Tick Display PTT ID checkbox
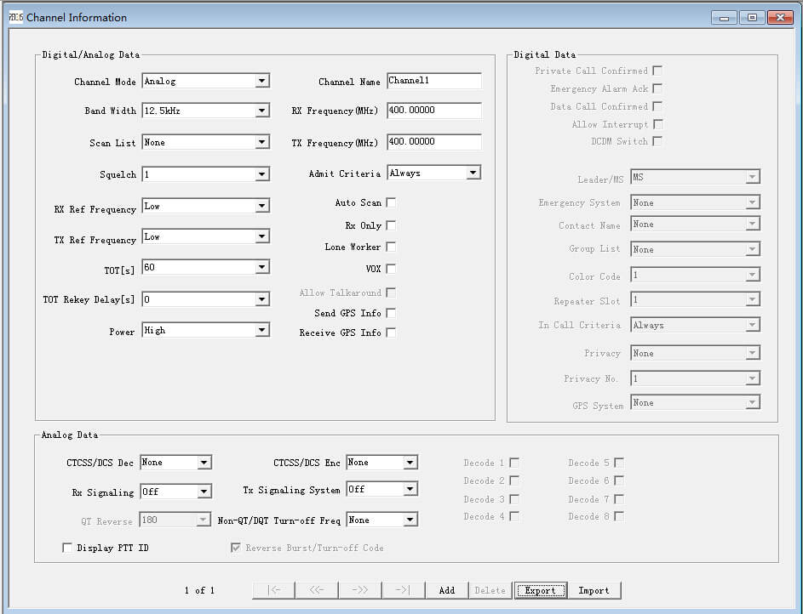This screenshot has height=614, width=803. 68,549
